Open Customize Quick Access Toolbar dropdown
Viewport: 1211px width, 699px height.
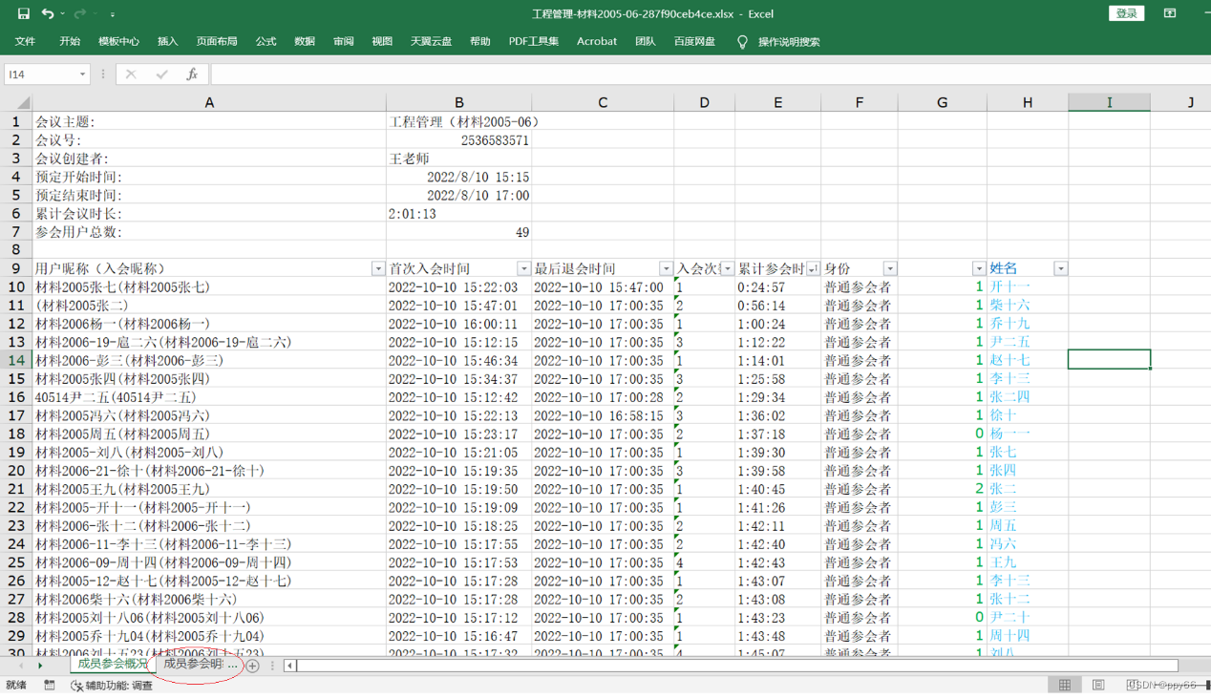[113, 14]
